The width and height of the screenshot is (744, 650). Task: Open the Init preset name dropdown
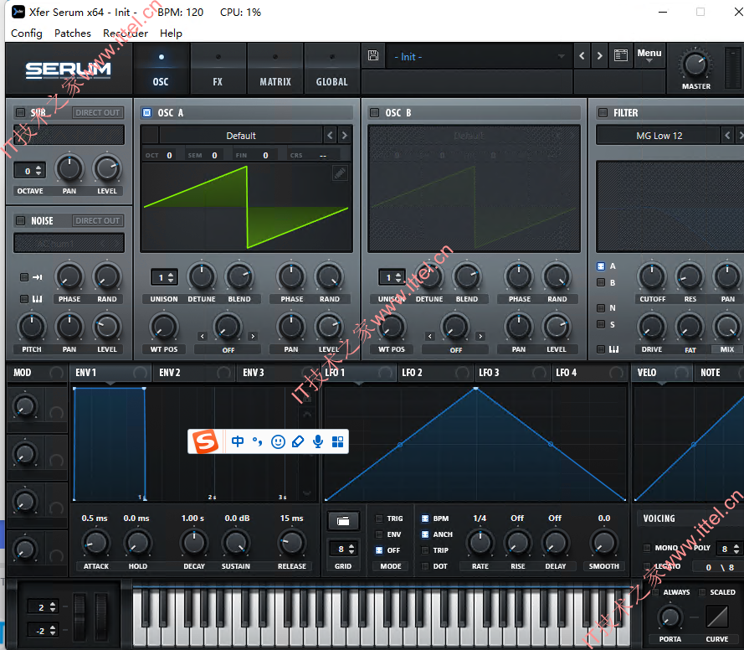coord(480,56)
